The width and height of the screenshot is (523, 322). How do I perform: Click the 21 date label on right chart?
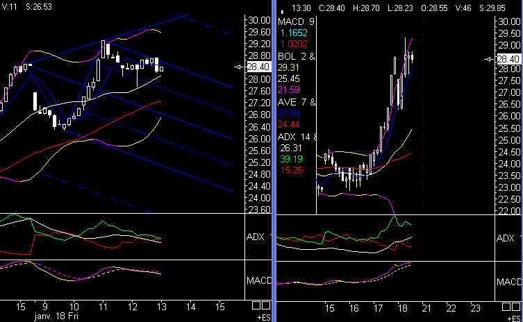pyautogui.click(x=426, y=308)
